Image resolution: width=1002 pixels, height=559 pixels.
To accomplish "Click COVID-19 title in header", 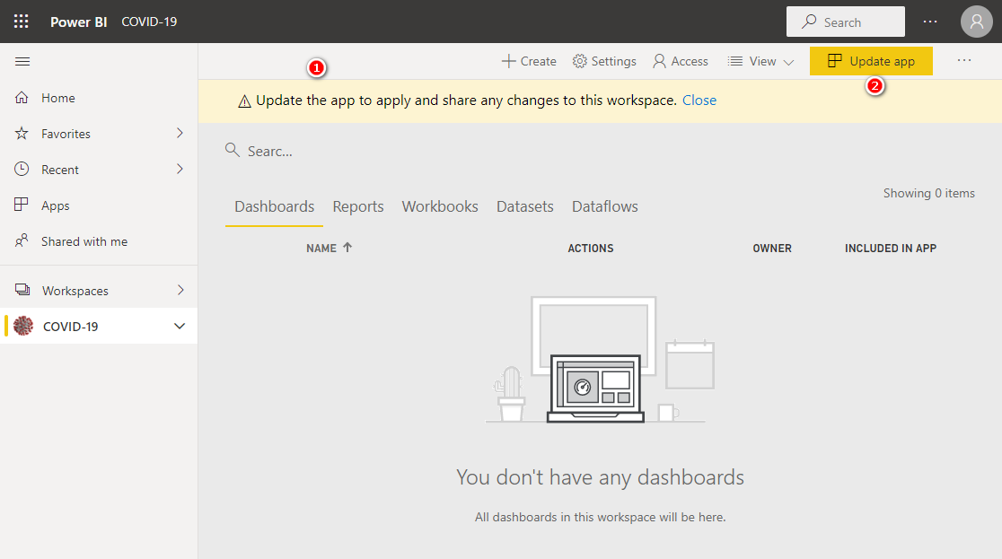I will (150, 22).
